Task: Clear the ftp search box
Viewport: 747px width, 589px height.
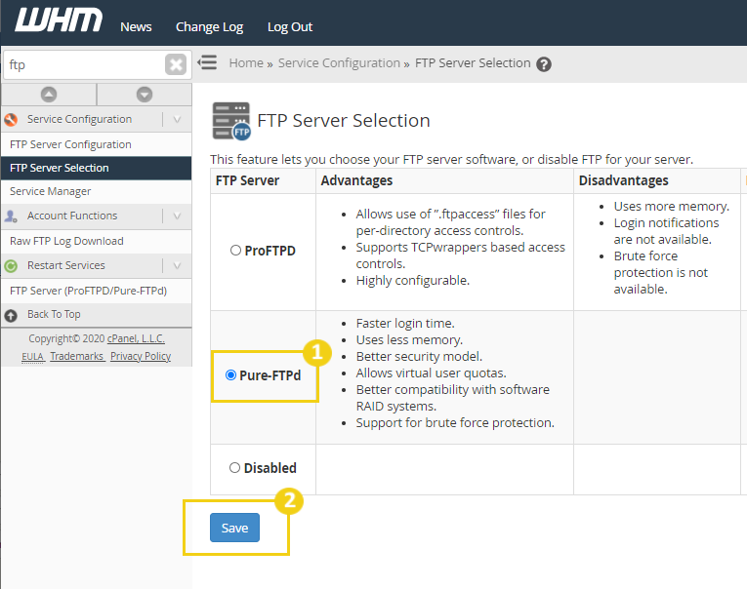Action: (x=176, y=64)
